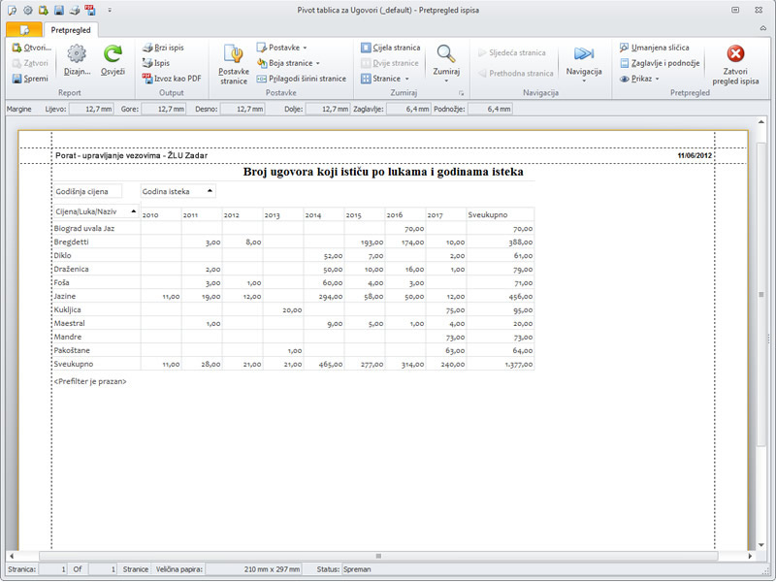
Task: Toggle Zaglavlje i podnožje display
Action: click(x=660, y=63)
